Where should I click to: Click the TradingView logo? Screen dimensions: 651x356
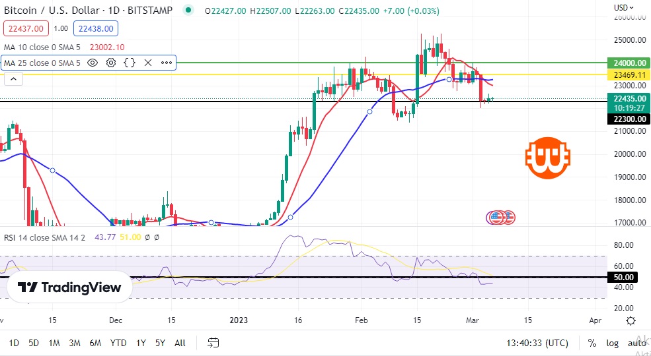click(x=69, y=287)
